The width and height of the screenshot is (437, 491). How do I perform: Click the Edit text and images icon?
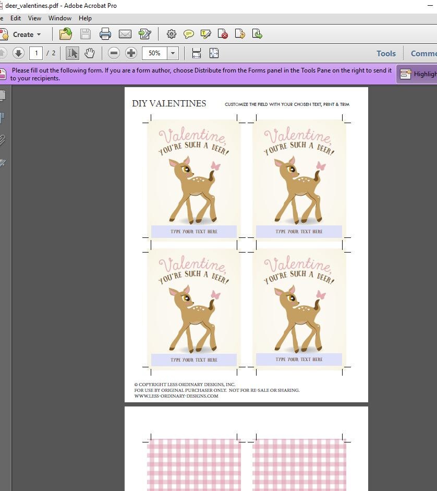click(x=145, y=34)
